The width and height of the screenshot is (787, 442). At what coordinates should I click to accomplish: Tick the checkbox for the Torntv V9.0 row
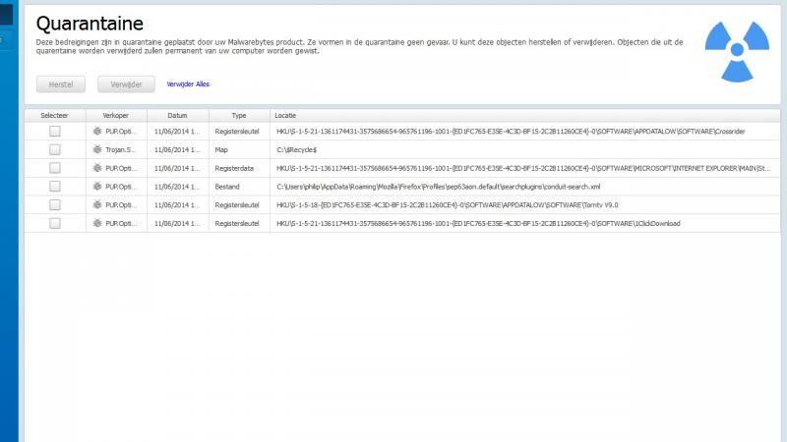click(x=55, y=205)
